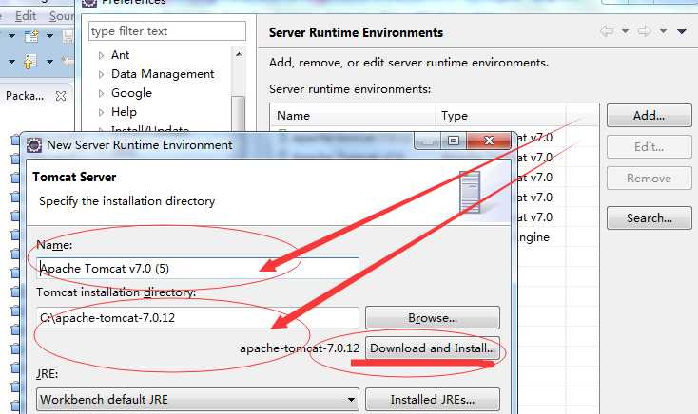Select Ant in preferences tree
This screenshot has width=698, height=414.
pos(120,55)
